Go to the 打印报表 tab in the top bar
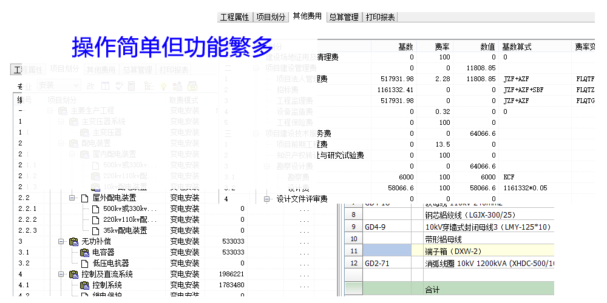Viewport: 607px width, 303px height. tap(380, 18)
